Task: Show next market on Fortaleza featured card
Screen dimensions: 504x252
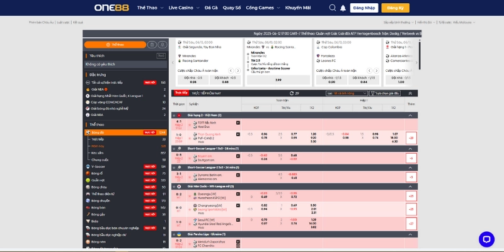Action: [376, 71]
